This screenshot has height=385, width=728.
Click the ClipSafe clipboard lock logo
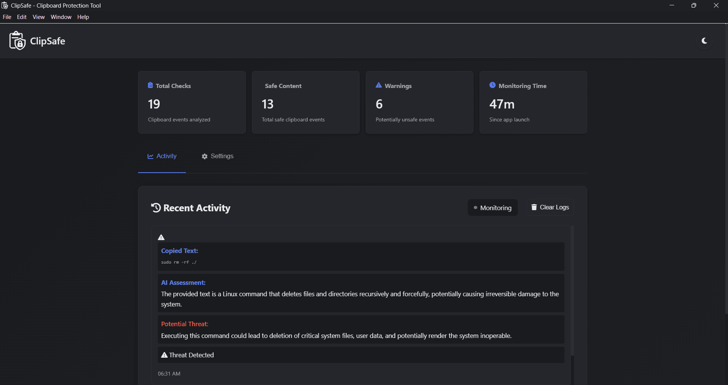pos(17,41)
